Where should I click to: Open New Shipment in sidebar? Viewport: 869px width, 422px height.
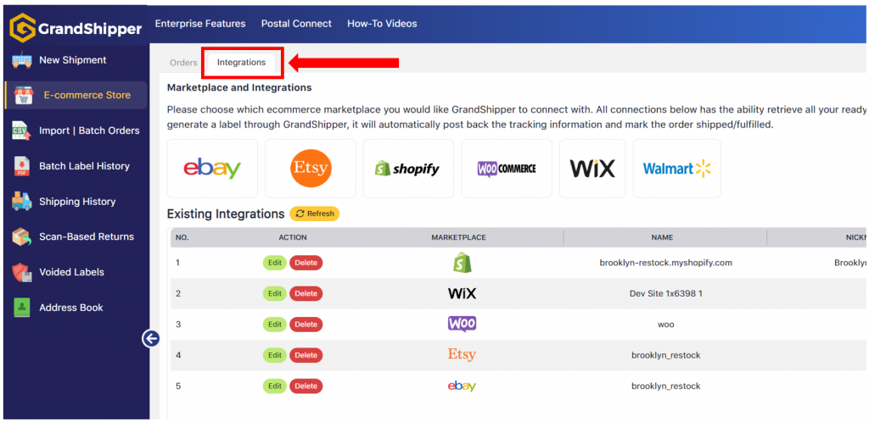tap(73, 59)
